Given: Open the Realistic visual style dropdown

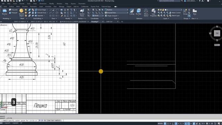Looking at the screenshot, I should (117, 10).
